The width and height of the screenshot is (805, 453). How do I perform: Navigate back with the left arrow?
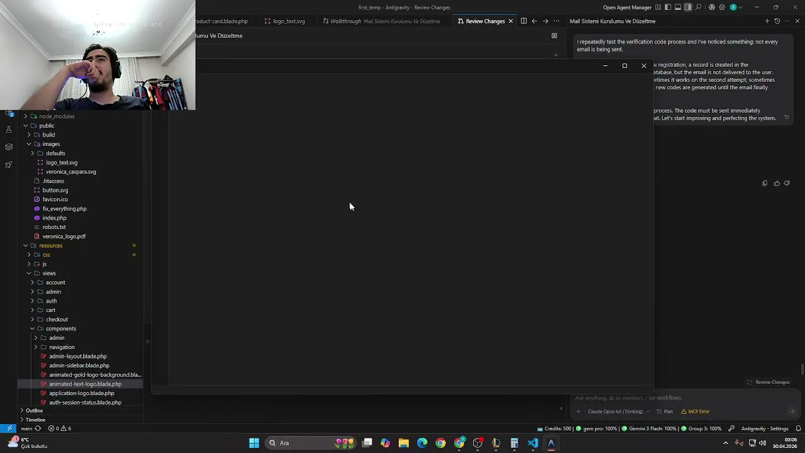coord(535,21)
